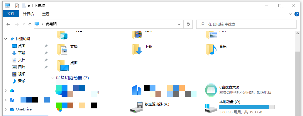Viewport: 303px width, 116px height.
Task: Refresh the 此电脑 view
Action: [x=188, y=24]
